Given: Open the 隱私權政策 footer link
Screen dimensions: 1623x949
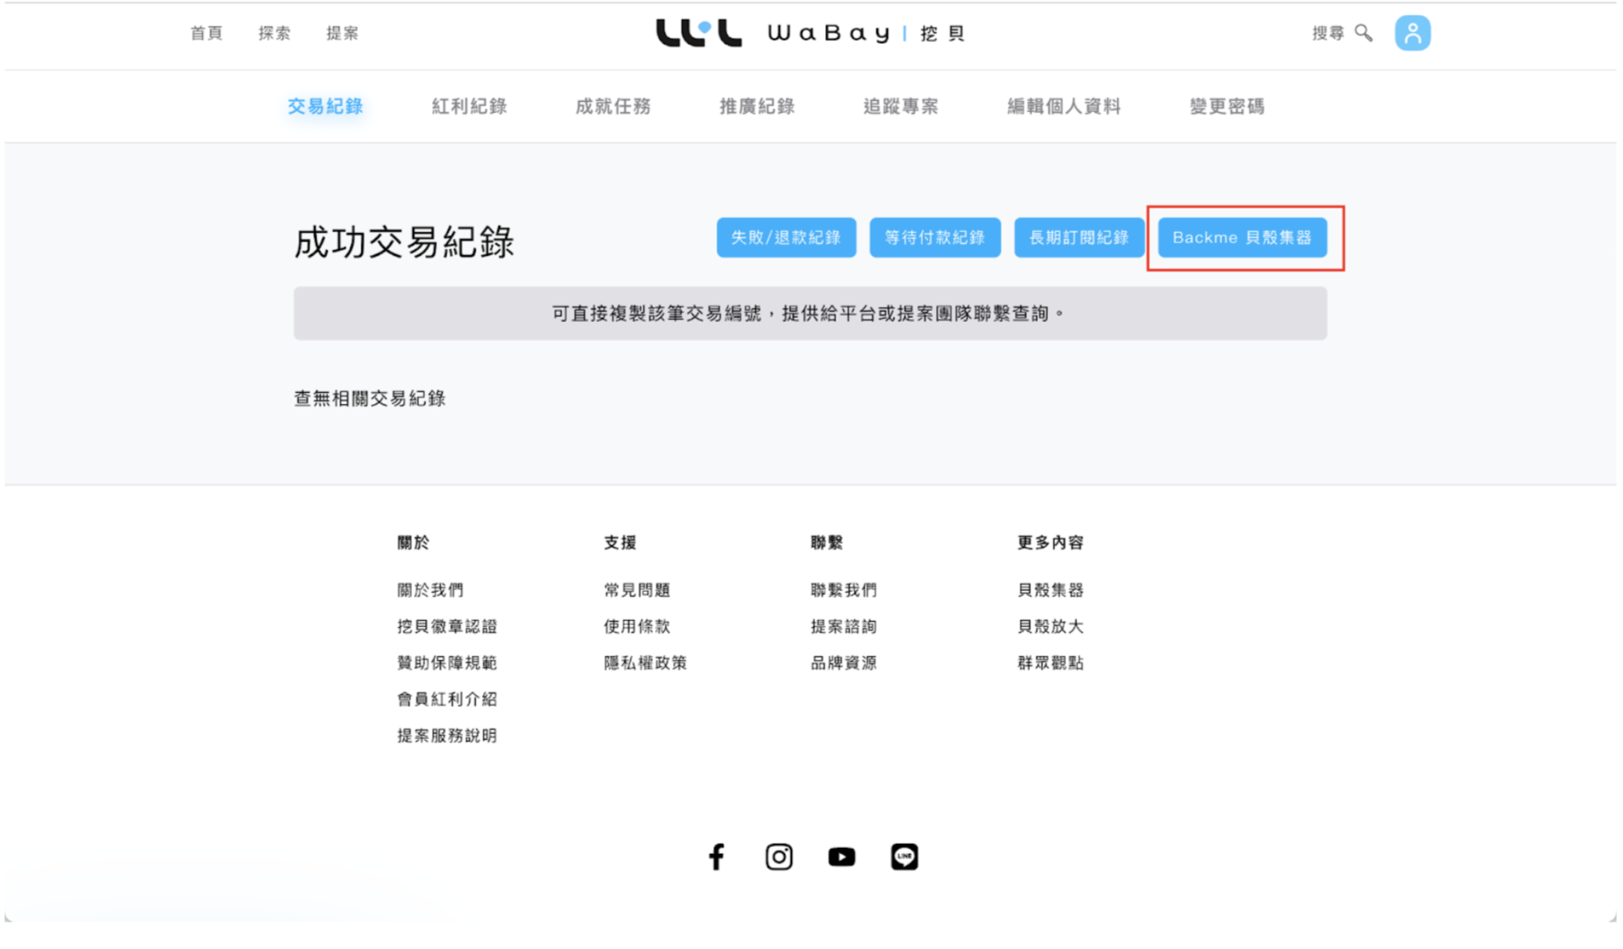Looking at the screenshot, I should coord(645,663).
